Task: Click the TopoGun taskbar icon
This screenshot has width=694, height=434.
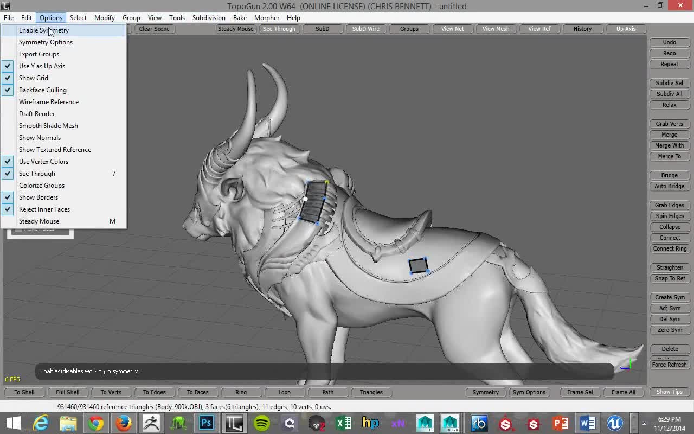Action: tap(234, 423)
